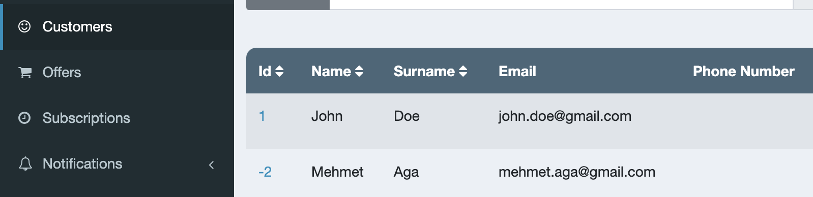Select mehmet.aga@gmail.com email cell
The height and width of the screenshot is (197, 813).
[x=577, y=172]
